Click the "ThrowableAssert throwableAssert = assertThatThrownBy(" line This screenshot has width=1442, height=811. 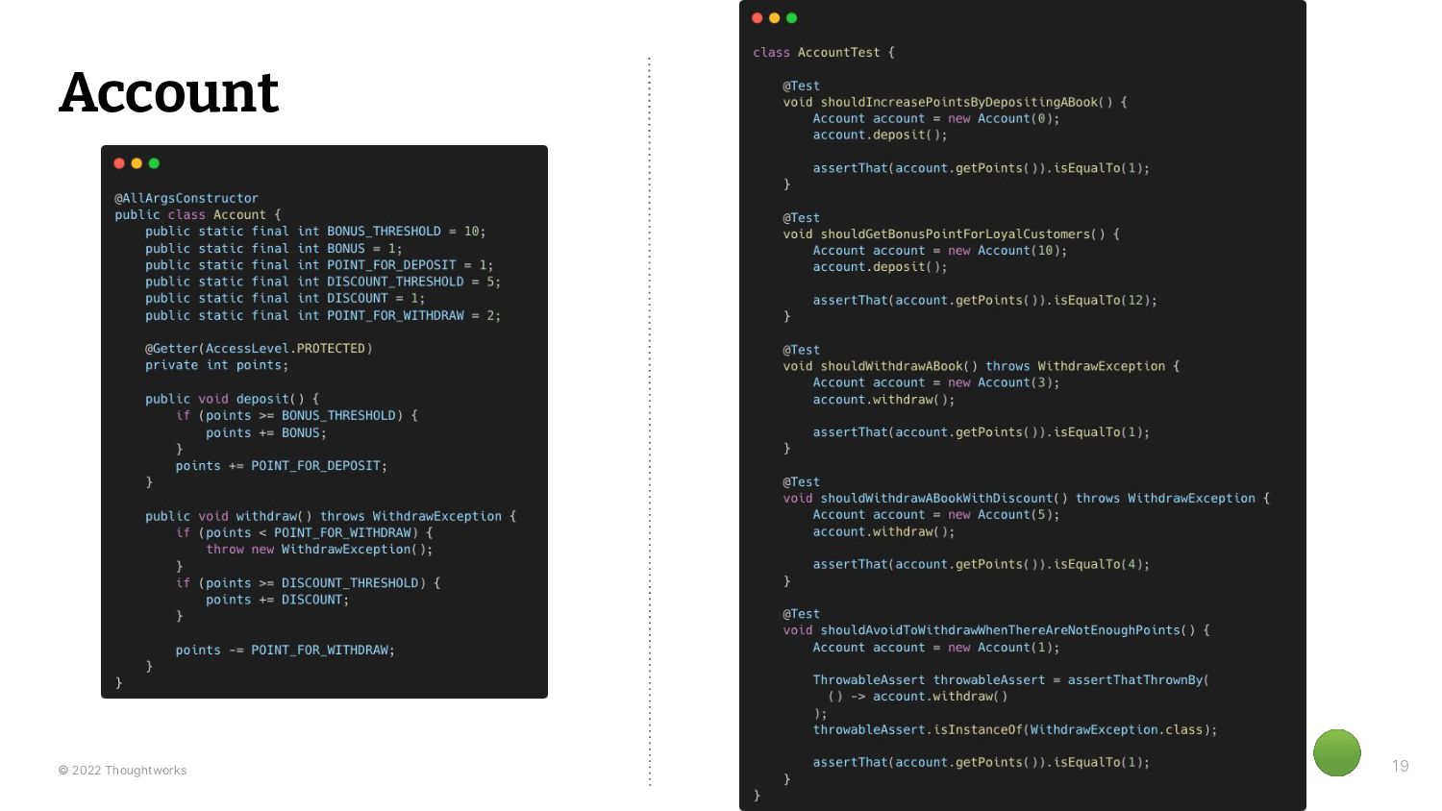pyautogui.click(x=1011, y=680)
